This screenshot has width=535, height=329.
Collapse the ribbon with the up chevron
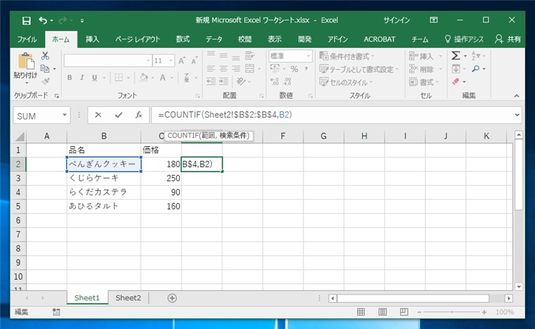(517, 96)
